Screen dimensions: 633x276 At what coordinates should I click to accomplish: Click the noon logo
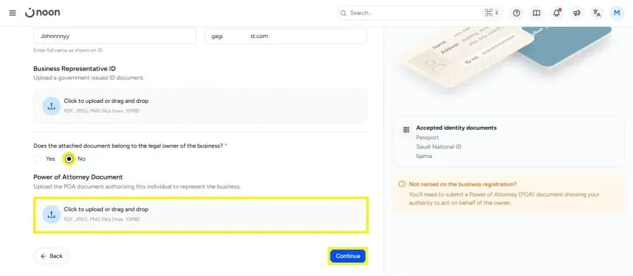click(x=42, y=12)
